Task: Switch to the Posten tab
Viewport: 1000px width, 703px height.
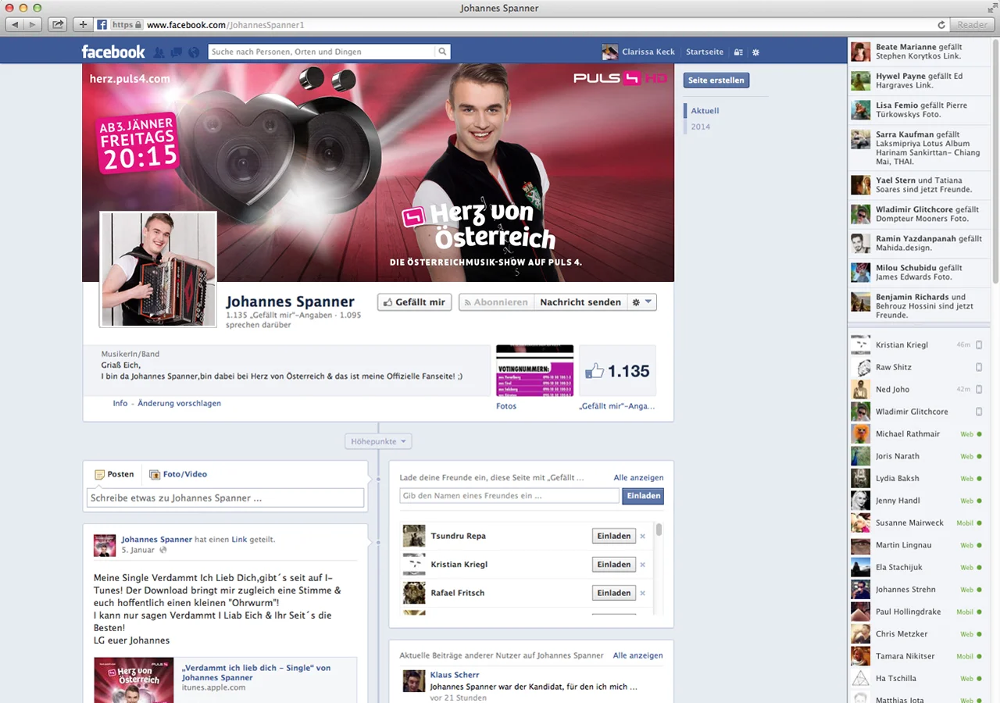Action: tap(114, 474)
